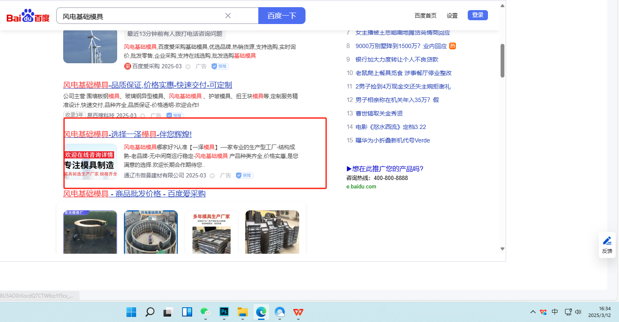Open the 专注模具制造 ad thumbnail
The image size is (619, 322).
(90, 162)
